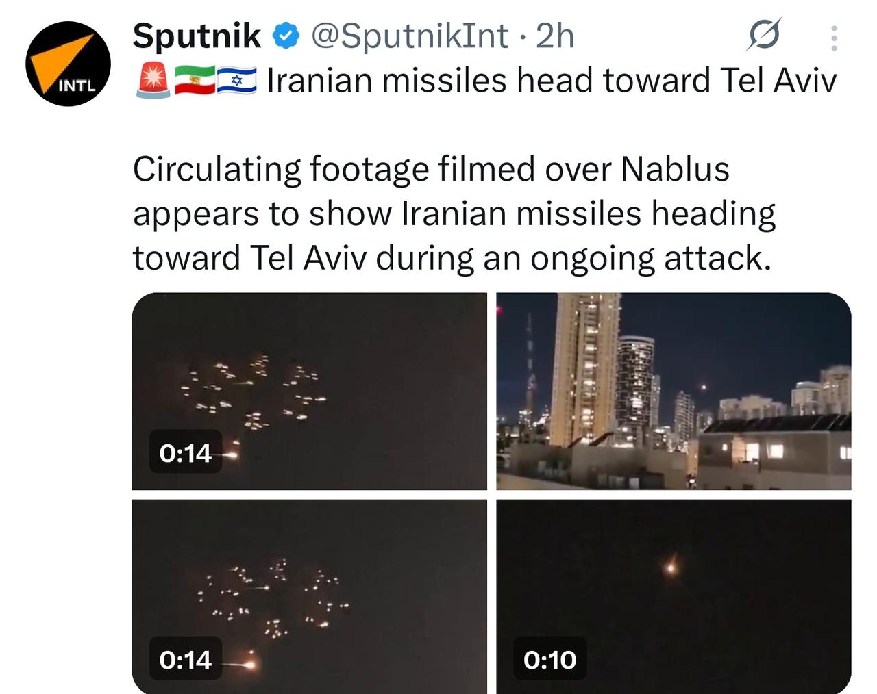Tap the blue verified checkmark badge
Image resolution: width=877 pixels, height=694 pixels.
click(286, 36)
